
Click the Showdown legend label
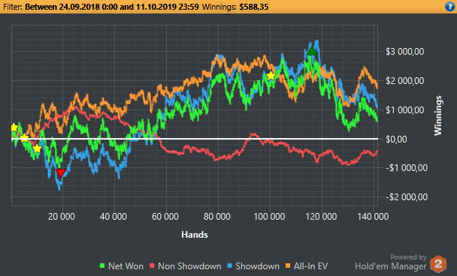pos(257,266)
